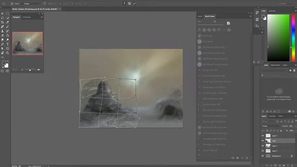Open the Navigator panel menu

click(42, 17)
